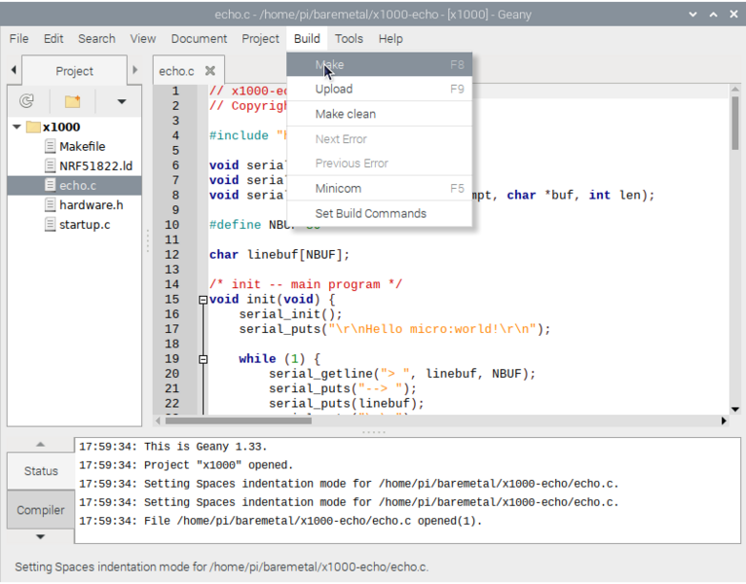Open the Search menu

(x=96, y=39)
